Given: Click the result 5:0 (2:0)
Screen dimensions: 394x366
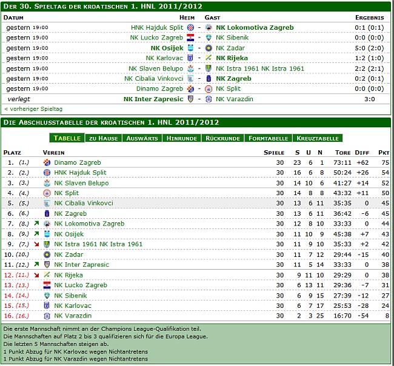Looking at the screenshot, I should point(369,48).
